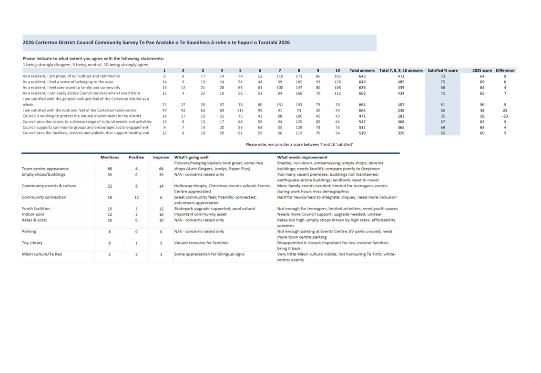Click the 'Improve' column header
Viewport: 541px width, 373px height.
[x=161, y=157]
